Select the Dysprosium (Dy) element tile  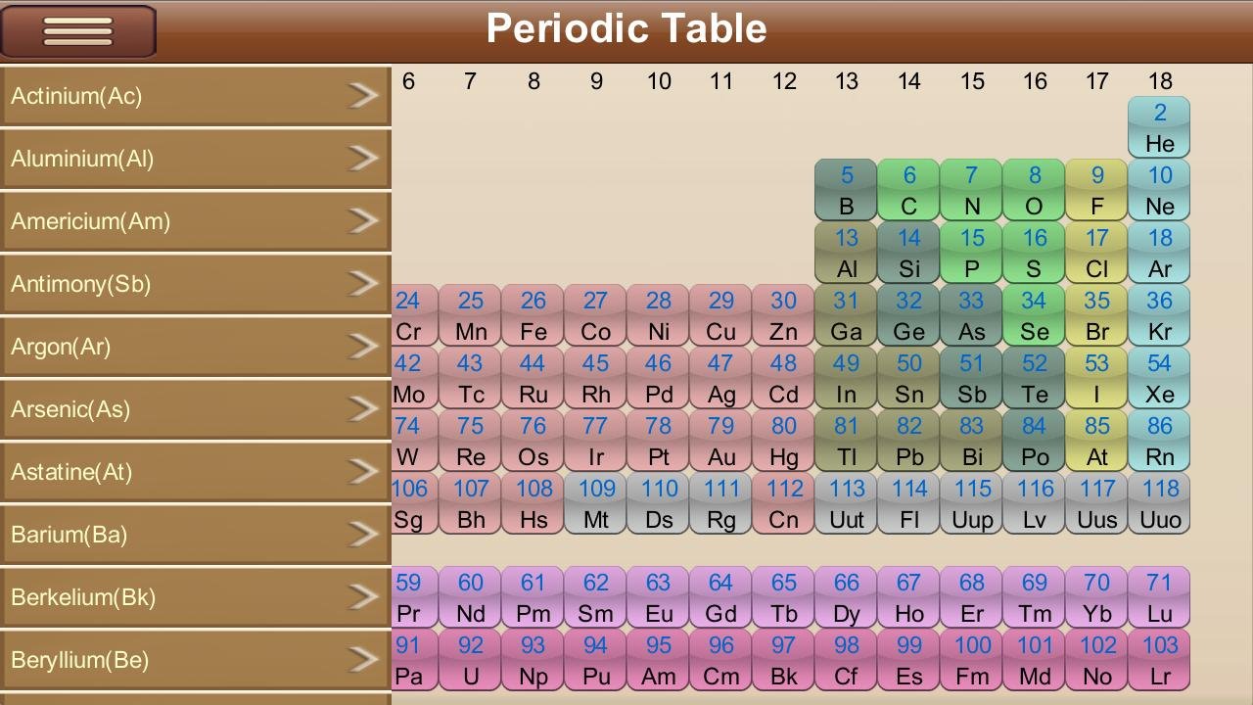(x=846, y=597)
